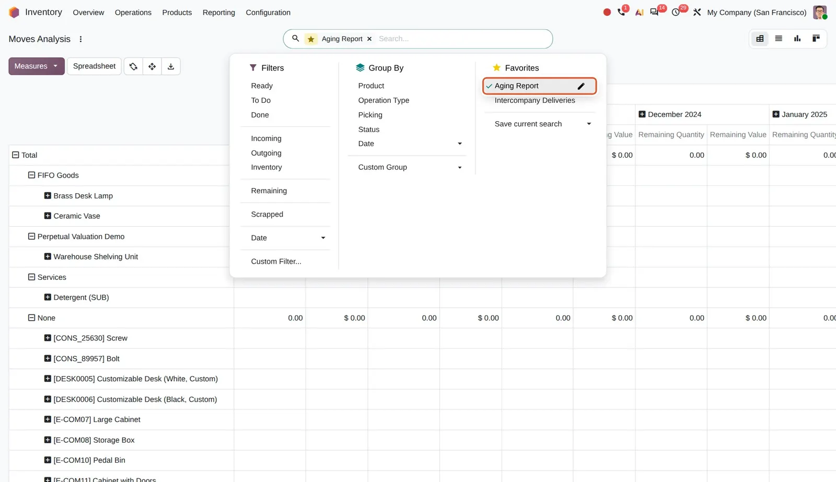Expand the Brass Desk Lamp row

[x=48, y=196]
